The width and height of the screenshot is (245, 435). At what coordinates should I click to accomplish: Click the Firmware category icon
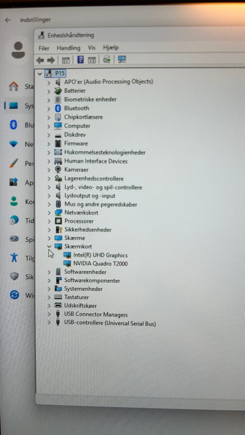pyautogui.click(x=58, y=143)
